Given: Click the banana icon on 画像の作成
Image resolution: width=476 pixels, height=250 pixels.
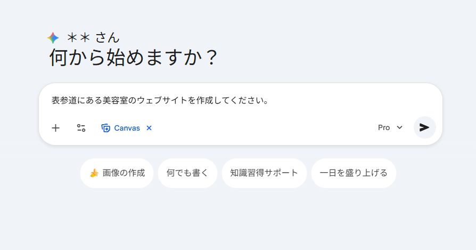Looking at the screenshot, I should coord(94,173).
